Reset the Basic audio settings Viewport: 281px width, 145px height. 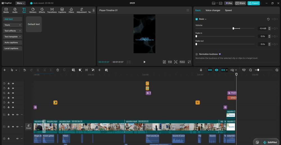click(x=268, y=19)
